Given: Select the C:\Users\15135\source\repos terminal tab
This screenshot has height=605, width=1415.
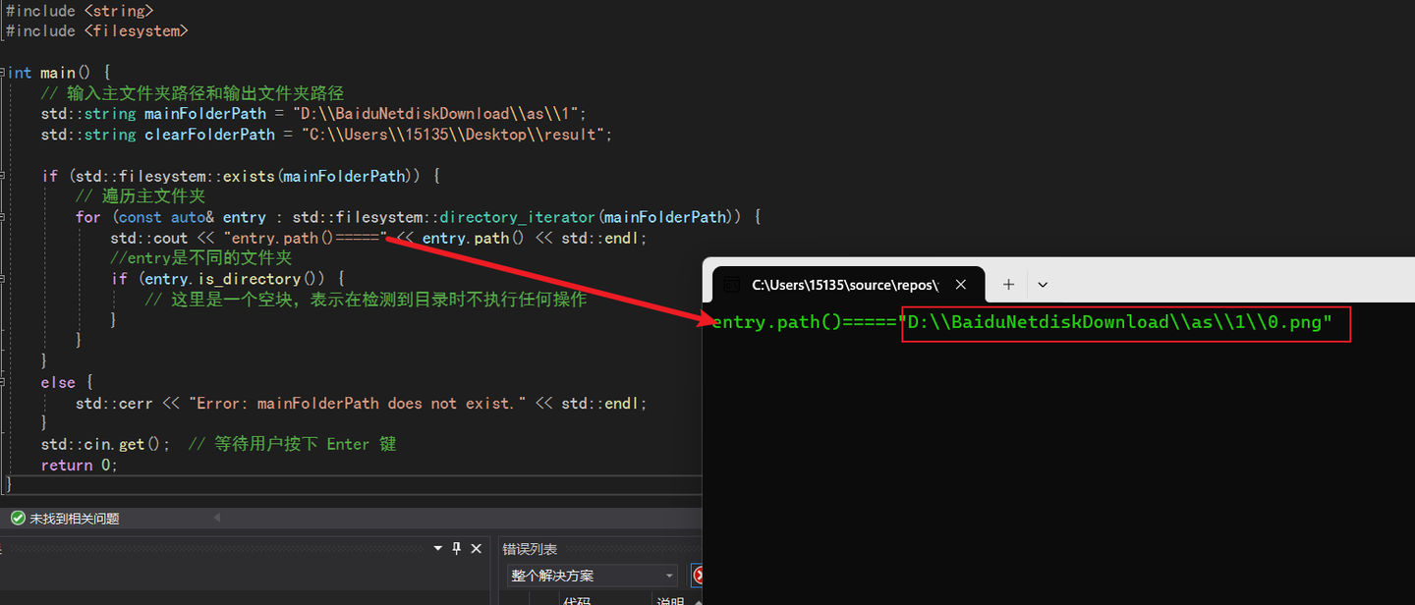Looking at the screenshot, I should (845, 284).
